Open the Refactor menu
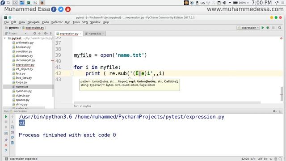 pos(57,22)
